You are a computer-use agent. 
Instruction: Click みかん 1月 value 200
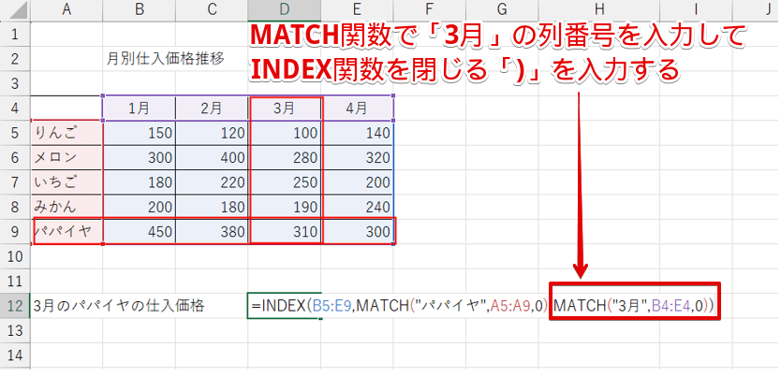tap(139, 207)
